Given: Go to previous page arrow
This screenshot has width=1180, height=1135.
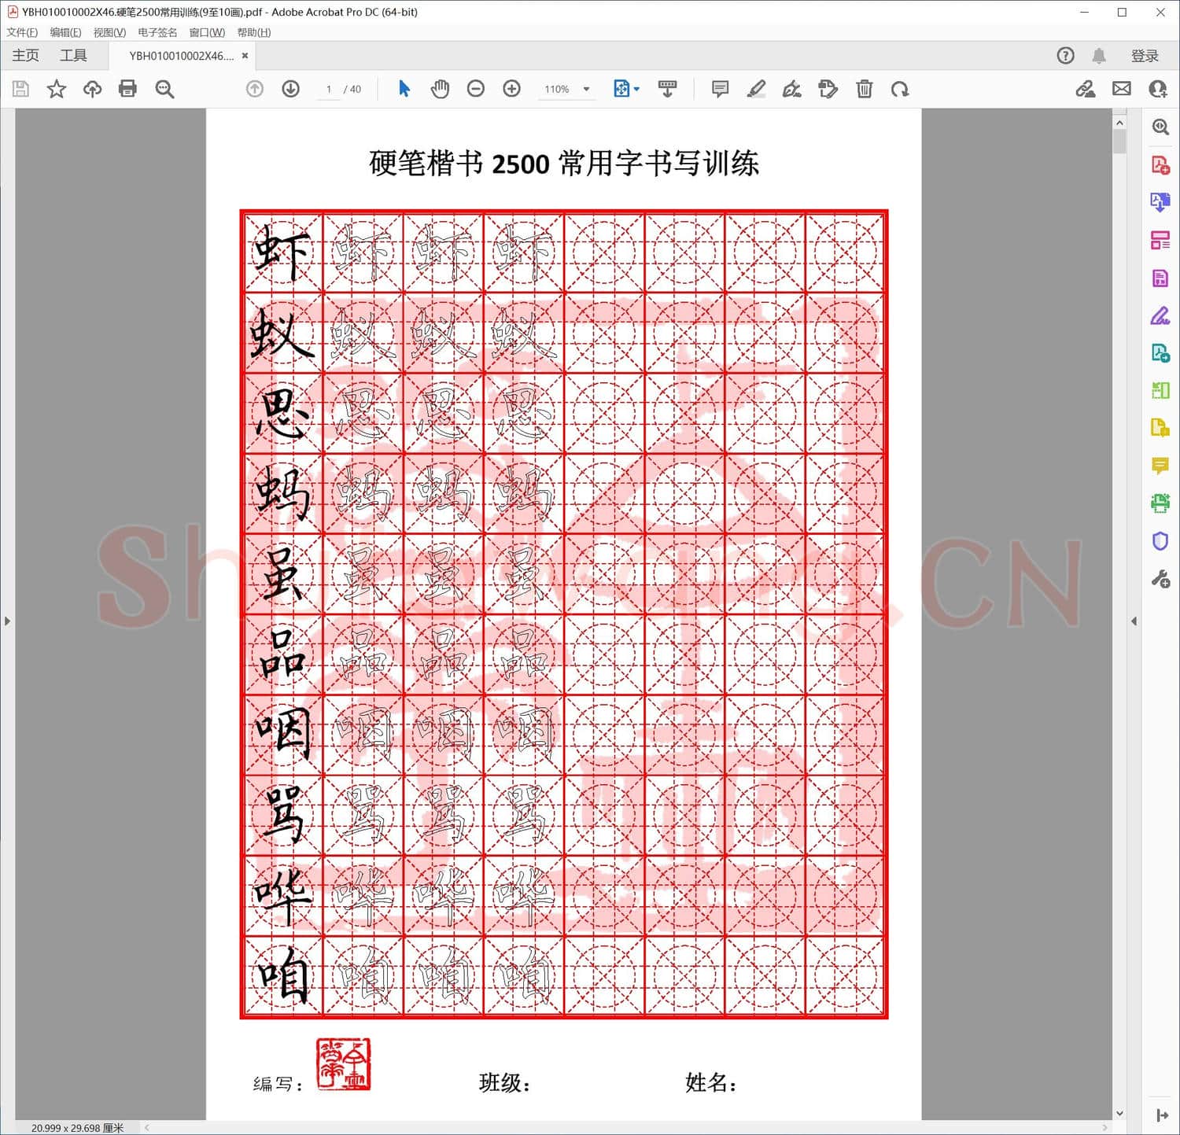Looking at the screenshot, I should pos(255,89).
